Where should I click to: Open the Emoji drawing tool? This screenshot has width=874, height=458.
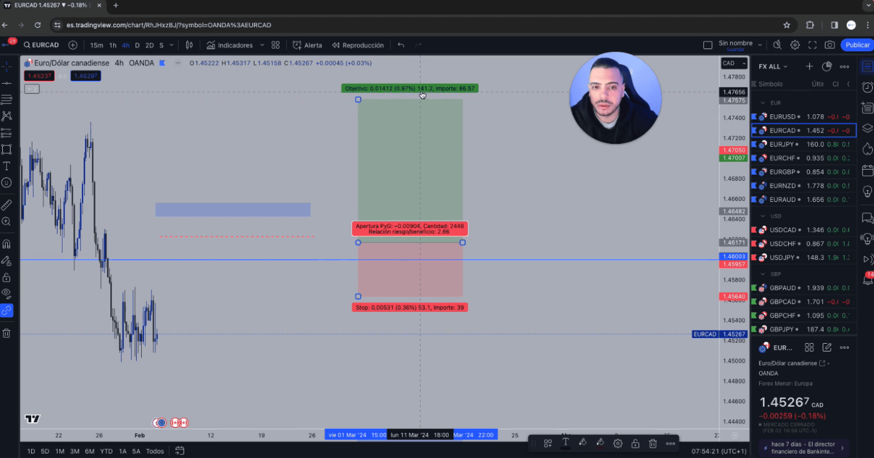pyautogui.click(x=6, y=183)
